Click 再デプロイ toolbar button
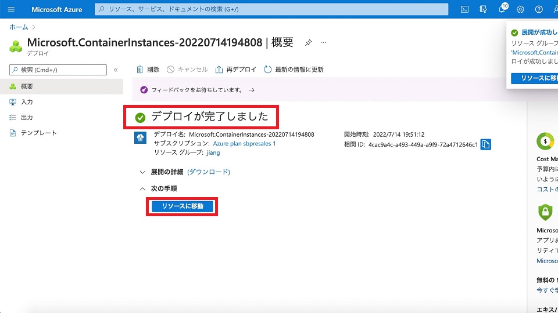The height and width of the screenshot is (313, 558). pos(235,70)
